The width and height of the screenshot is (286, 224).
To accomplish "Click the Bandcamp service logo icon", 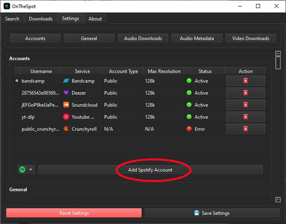I will coord(66,81).
